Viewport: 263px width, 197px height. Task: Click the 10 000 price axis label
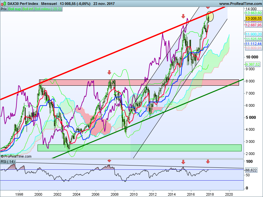(x=252, y=57)
